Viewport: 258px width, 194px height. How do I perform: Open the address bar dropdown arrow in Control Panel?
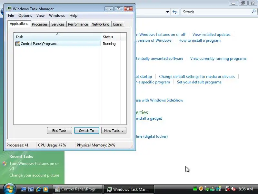point(167,12)
